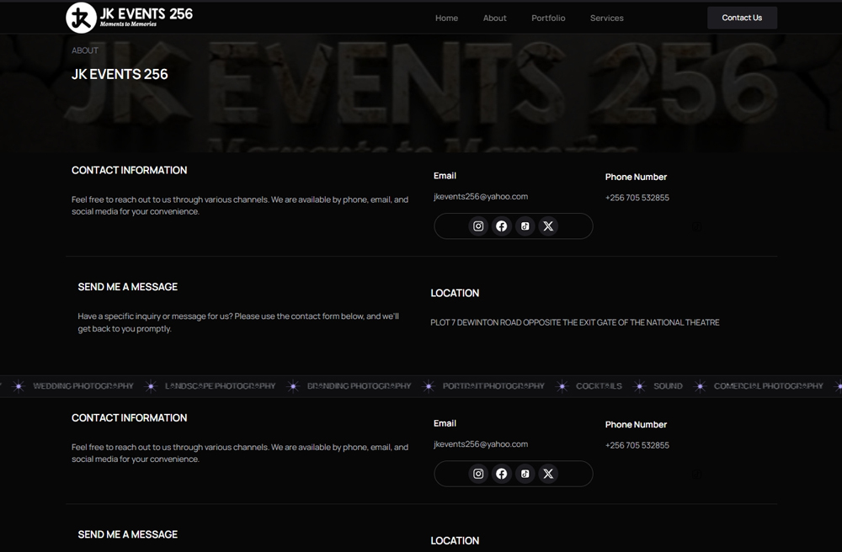This screenshot has height=552, width=842.
Task: Click the Plot 7 Dewinton Road address text
Action: [x=574, y=322]
